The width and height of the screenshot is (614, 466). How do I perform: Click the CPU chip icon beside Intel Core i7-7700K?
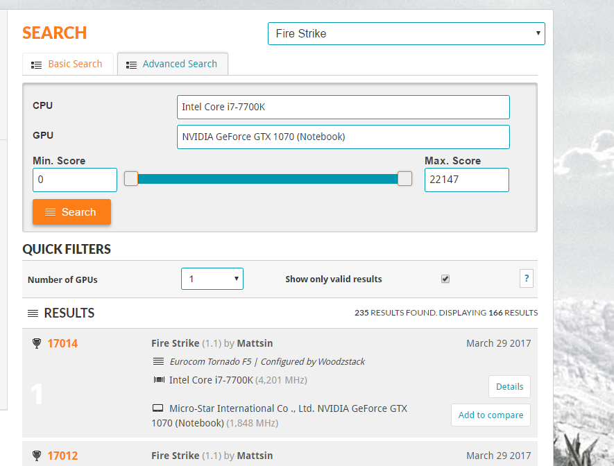point(159,379)
